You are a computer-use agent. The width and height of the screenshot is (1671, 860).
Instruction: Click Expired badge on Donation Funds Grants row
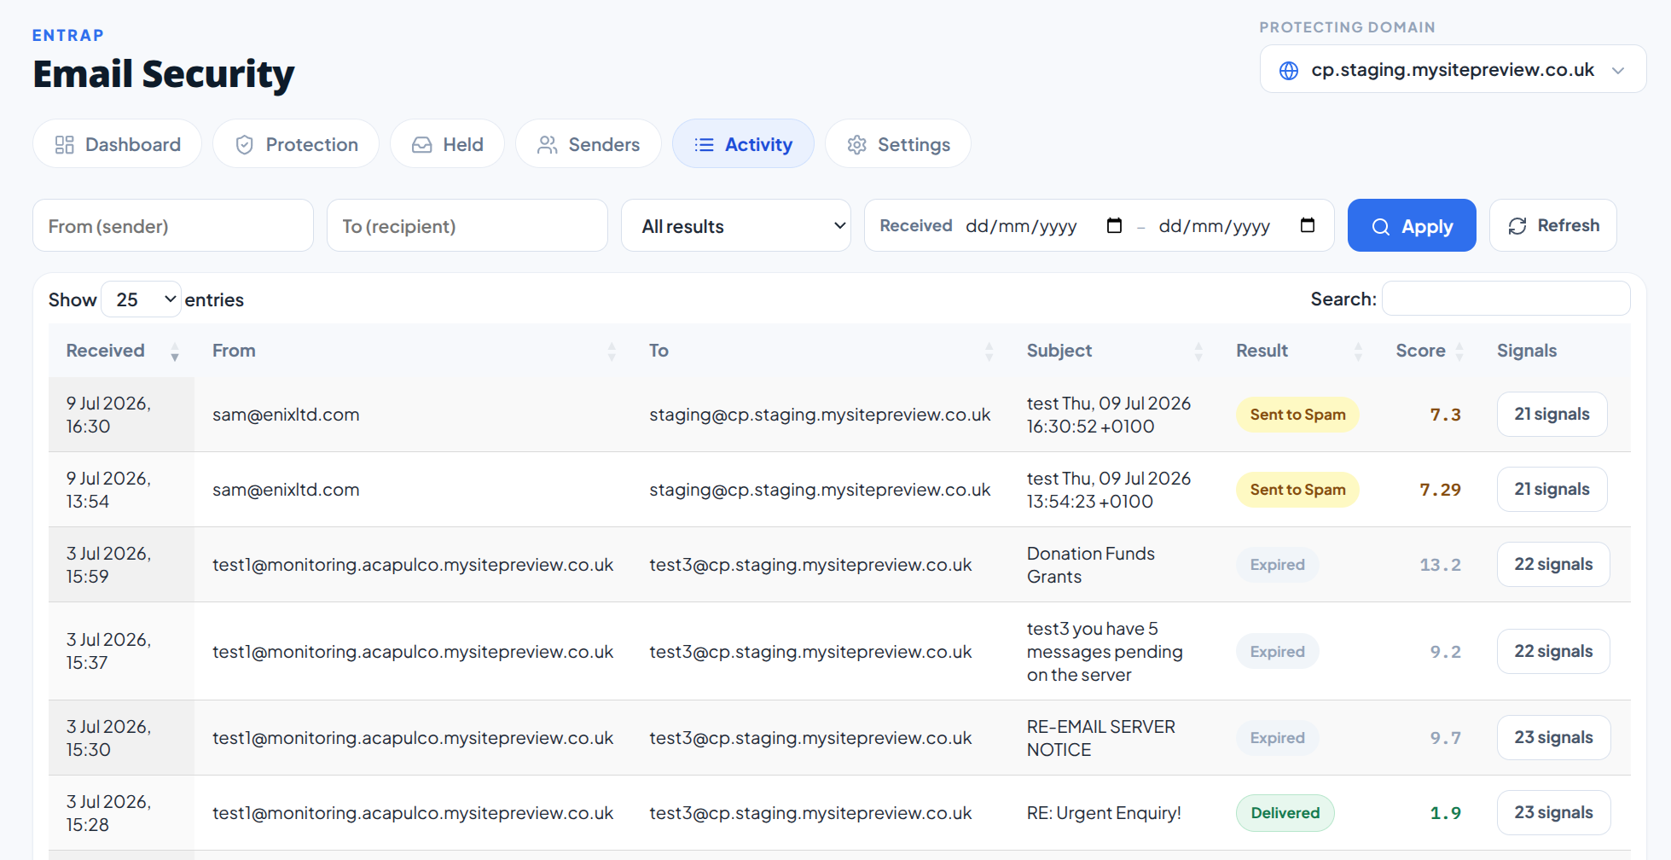pos(1277,565)
